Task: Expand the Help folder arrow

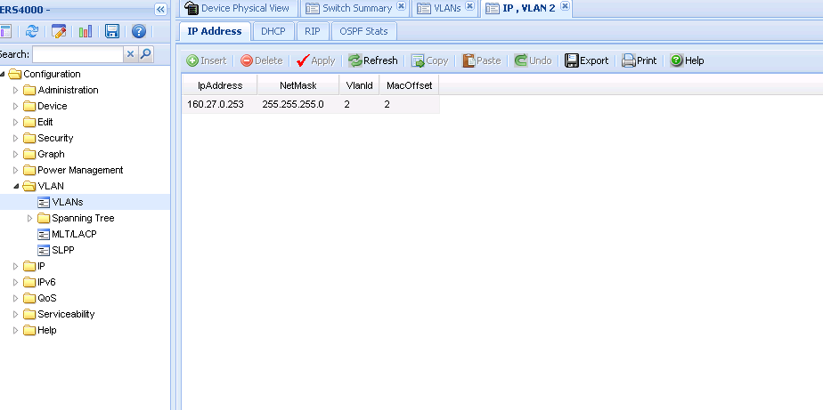Action: tap(16, 330)
